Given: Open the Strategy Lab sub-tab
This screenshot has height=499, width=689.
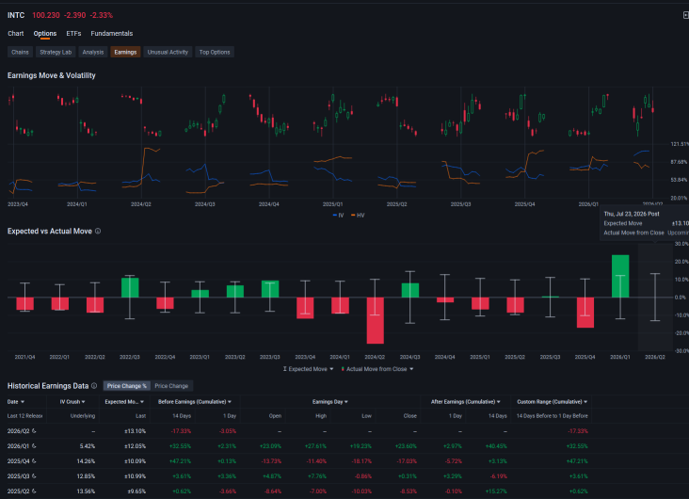Looking at the screenshot, I should click(x=56, y=52).
